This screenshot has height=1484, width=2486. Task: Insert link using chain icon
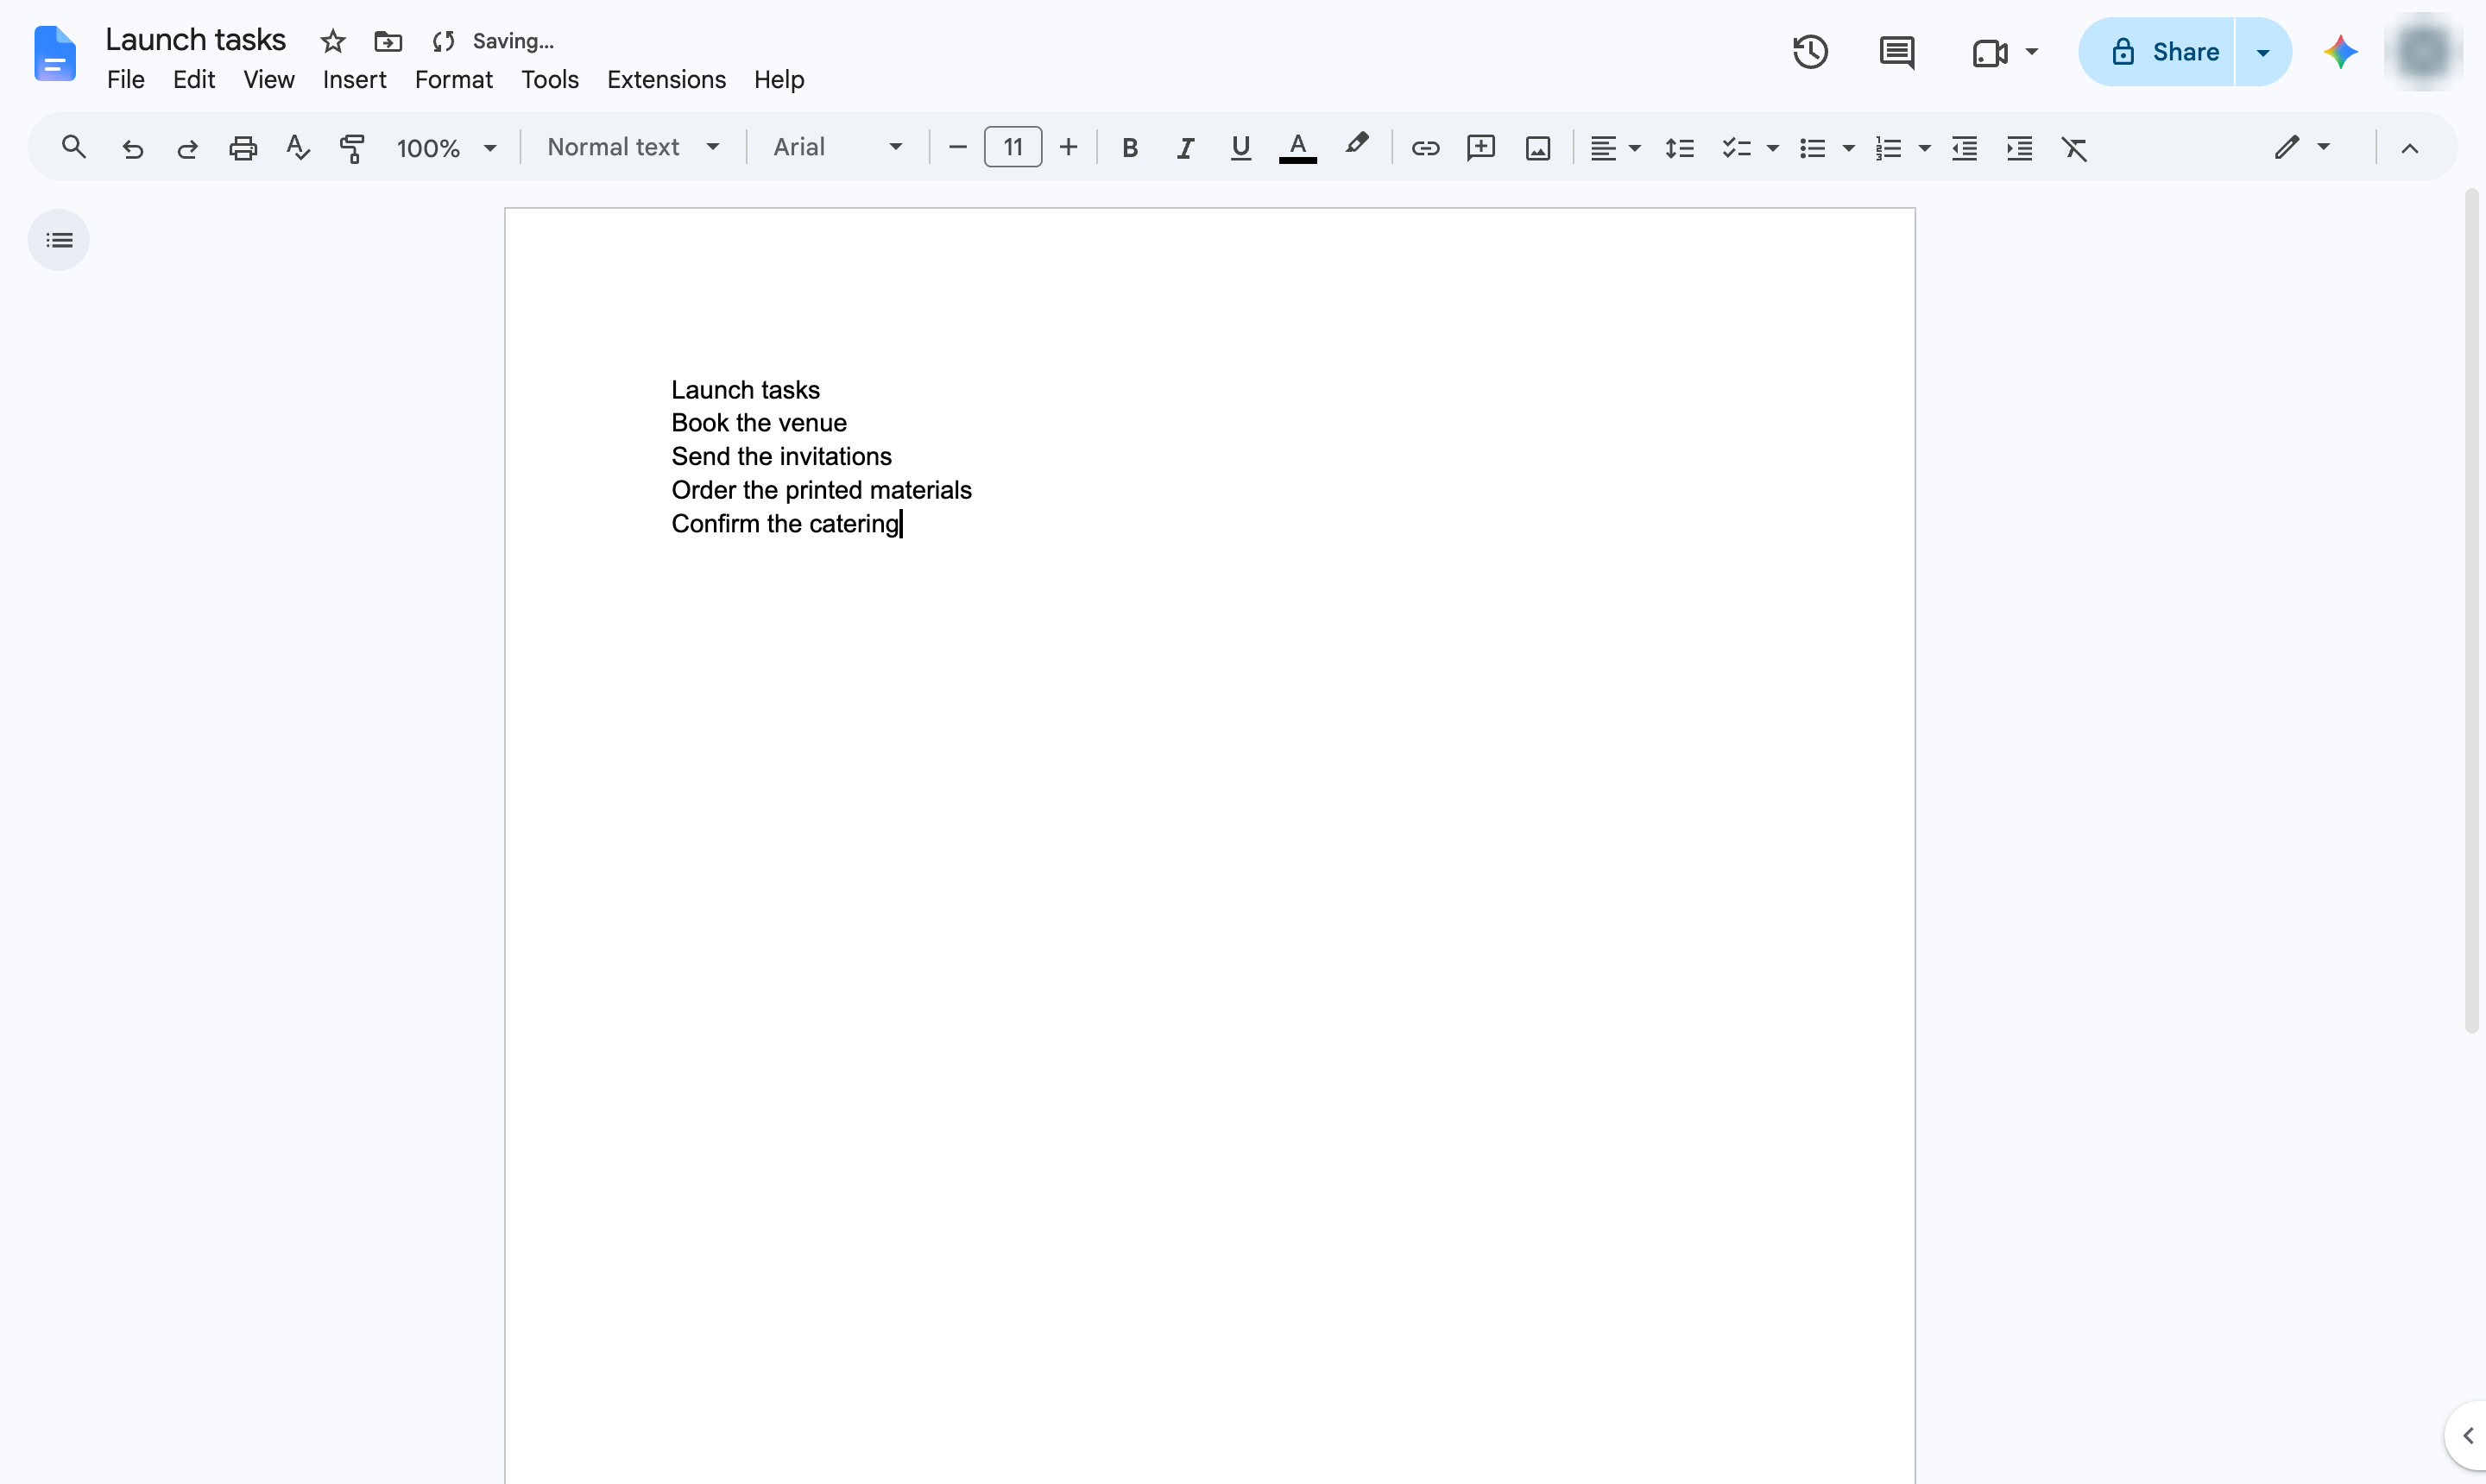coord(1424,148)
